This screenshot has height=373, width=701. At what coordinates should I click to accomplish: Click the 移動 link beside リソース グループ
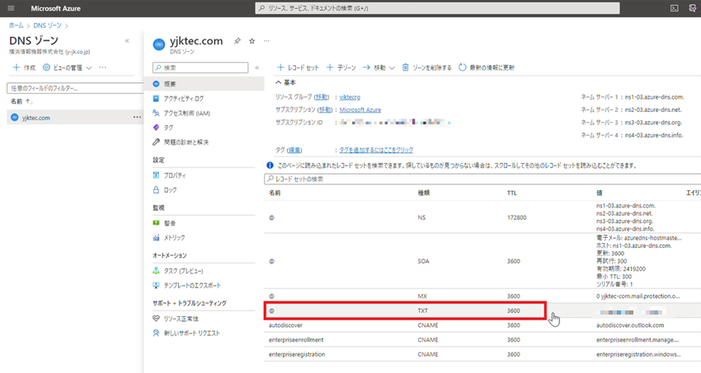[322, 97]
